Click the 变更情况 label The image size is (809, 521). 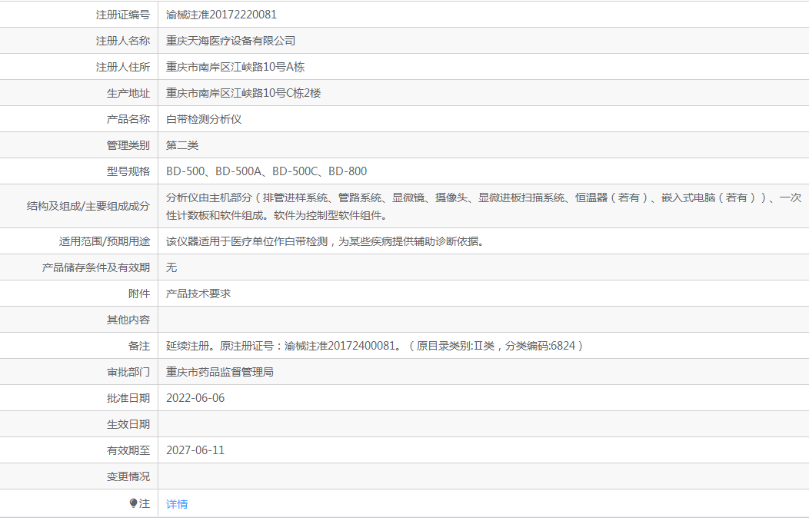128,476
